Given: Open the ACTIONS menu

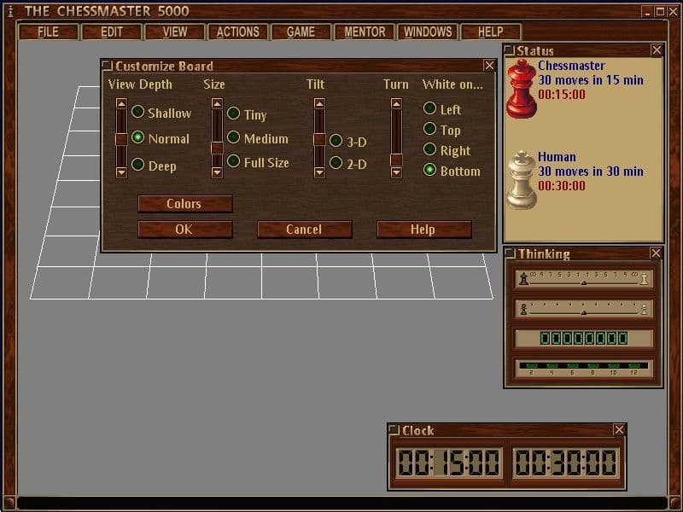Looking at the screenshot, I should click(x=238, y=32).
